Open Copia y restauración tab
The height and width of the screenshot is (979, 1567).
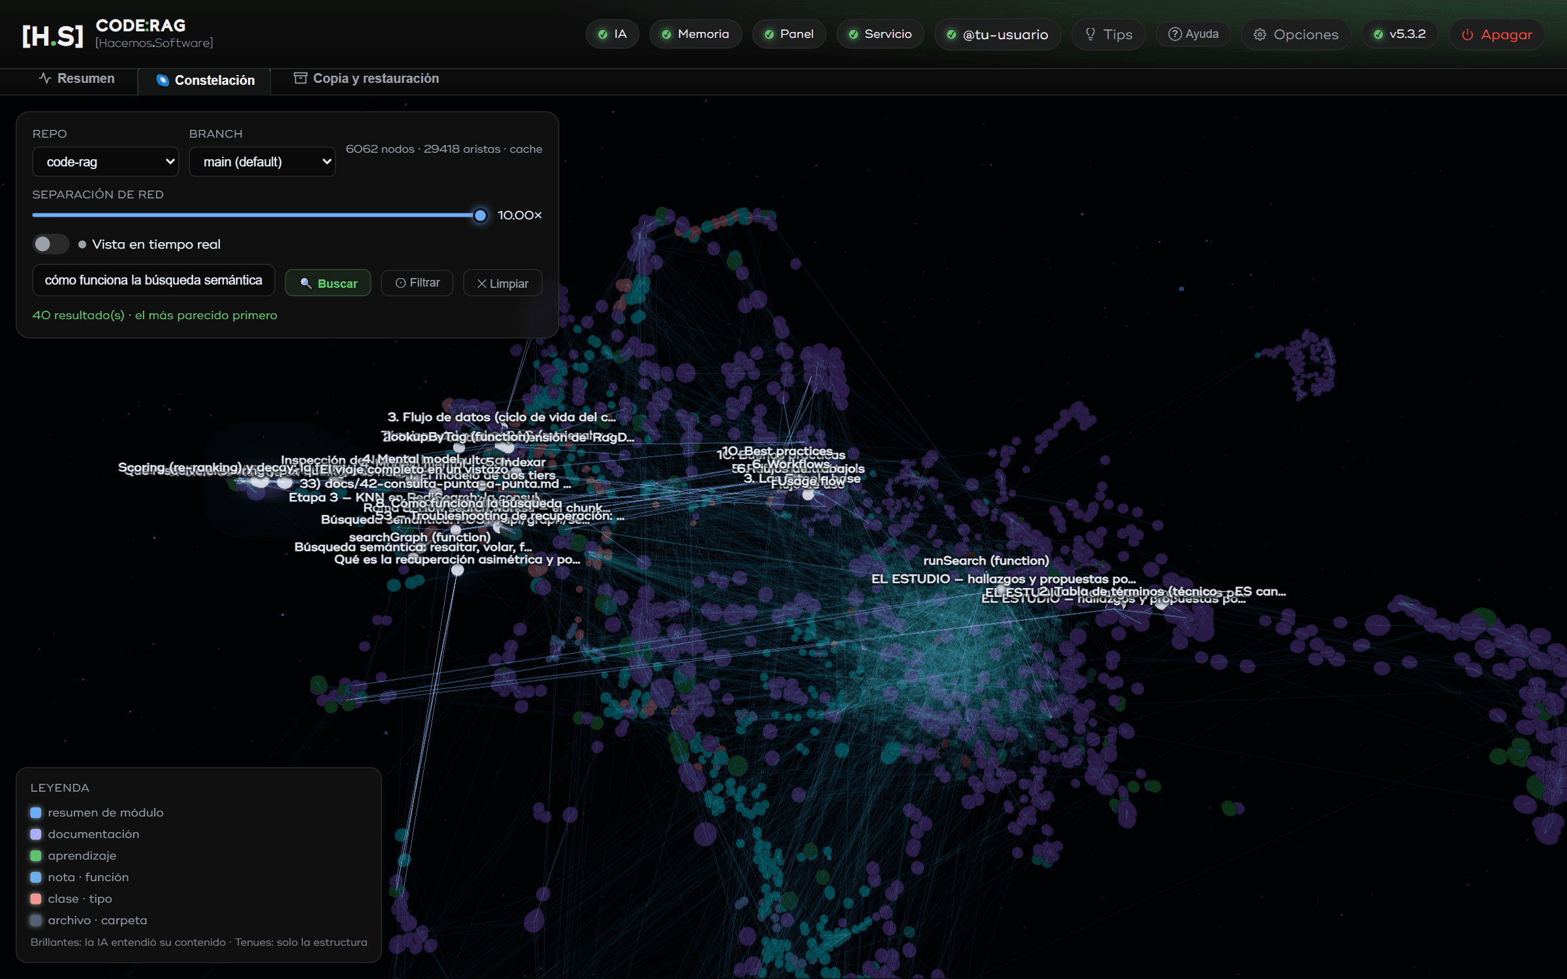(x=366, y=78)
